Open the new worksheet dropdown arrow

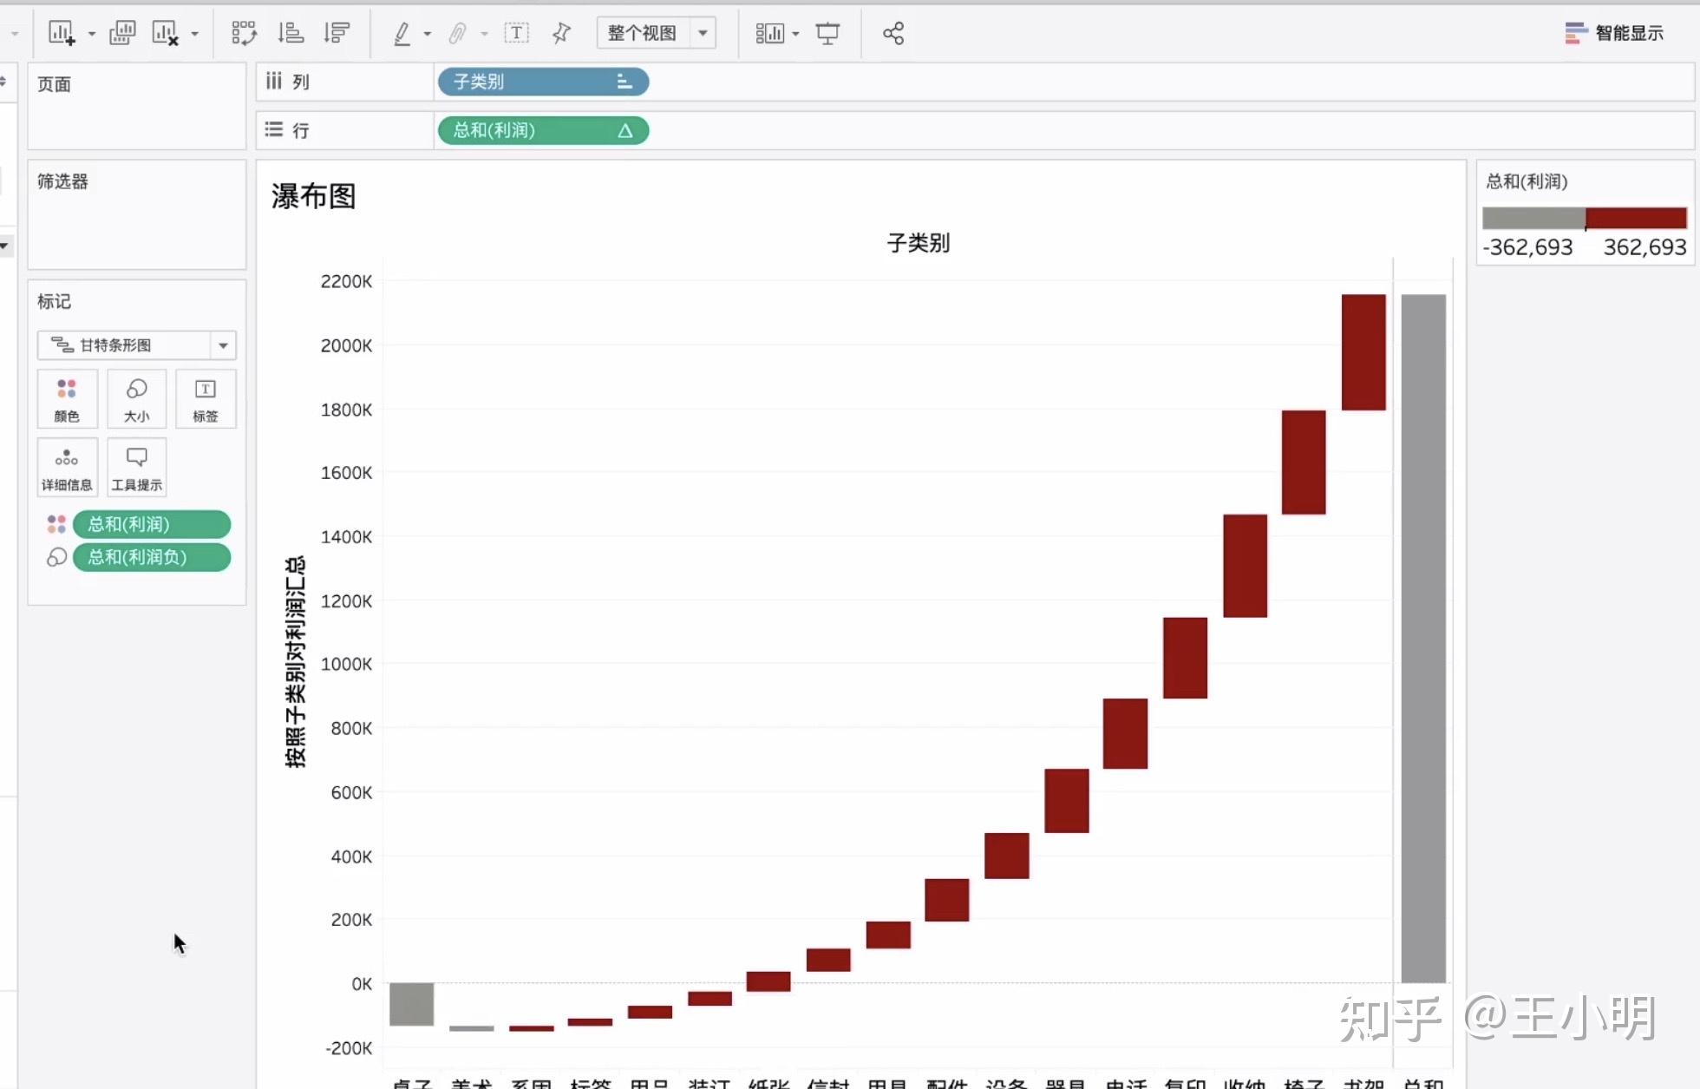(x=91, y=34)
